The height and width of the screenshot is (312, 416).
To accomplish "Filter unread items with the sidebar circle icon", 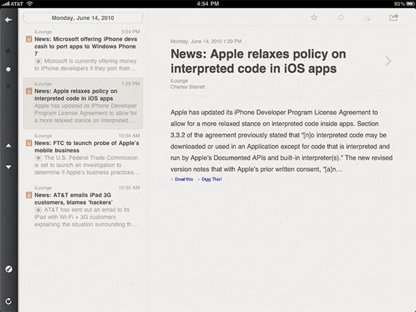I will click(x=8, y=69).
